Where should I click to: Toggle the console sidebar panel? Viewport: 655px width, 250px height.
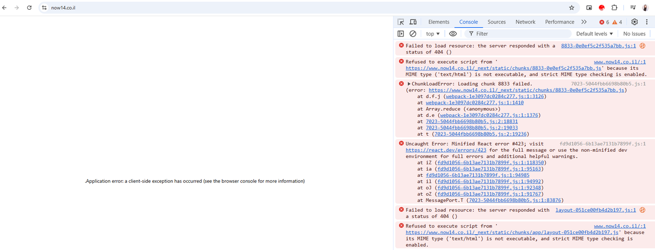tap(402, 33)
